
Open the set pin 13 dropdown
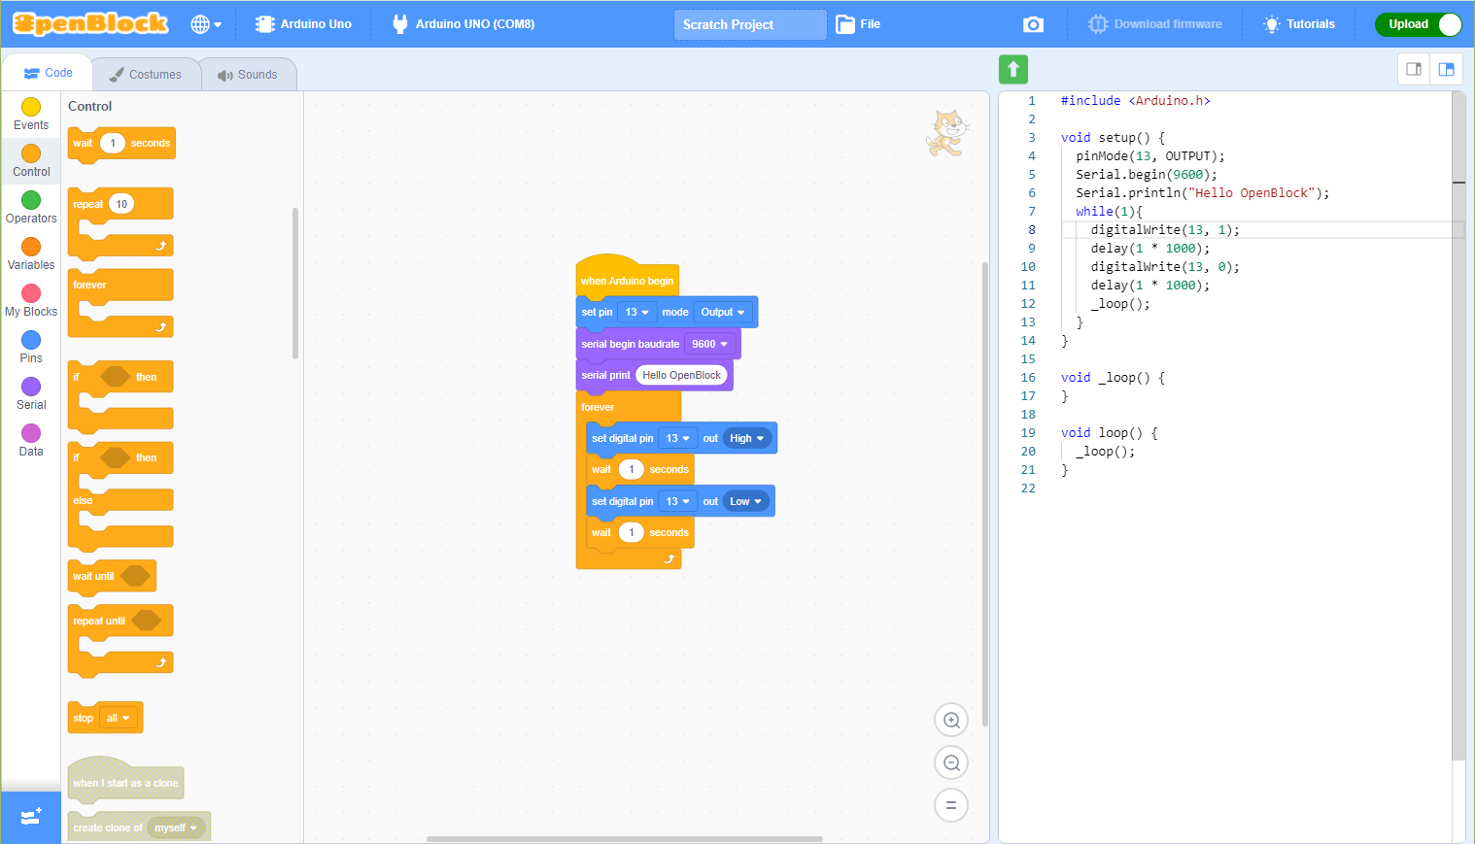point(636,312)
